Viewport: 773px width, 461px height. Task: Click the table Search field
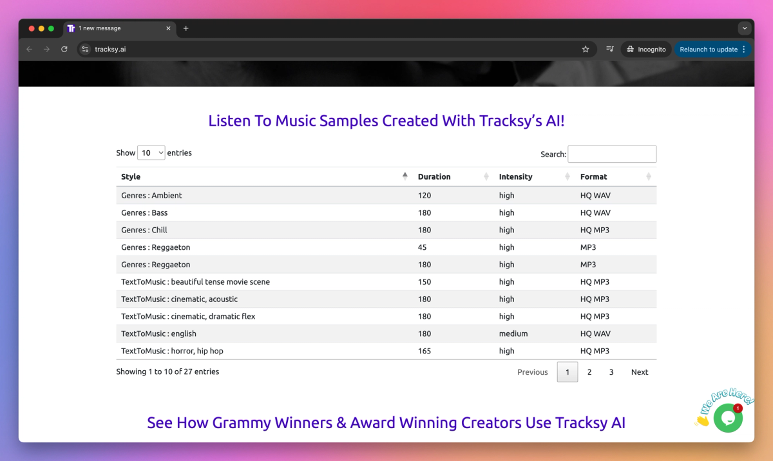tap(612, 154)
